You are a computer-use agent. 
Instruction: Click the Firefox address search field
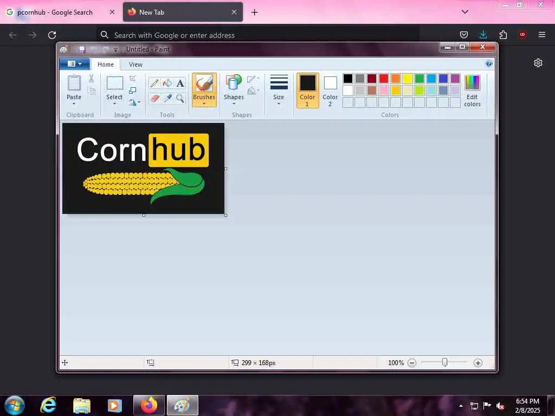tap(258, 35)
